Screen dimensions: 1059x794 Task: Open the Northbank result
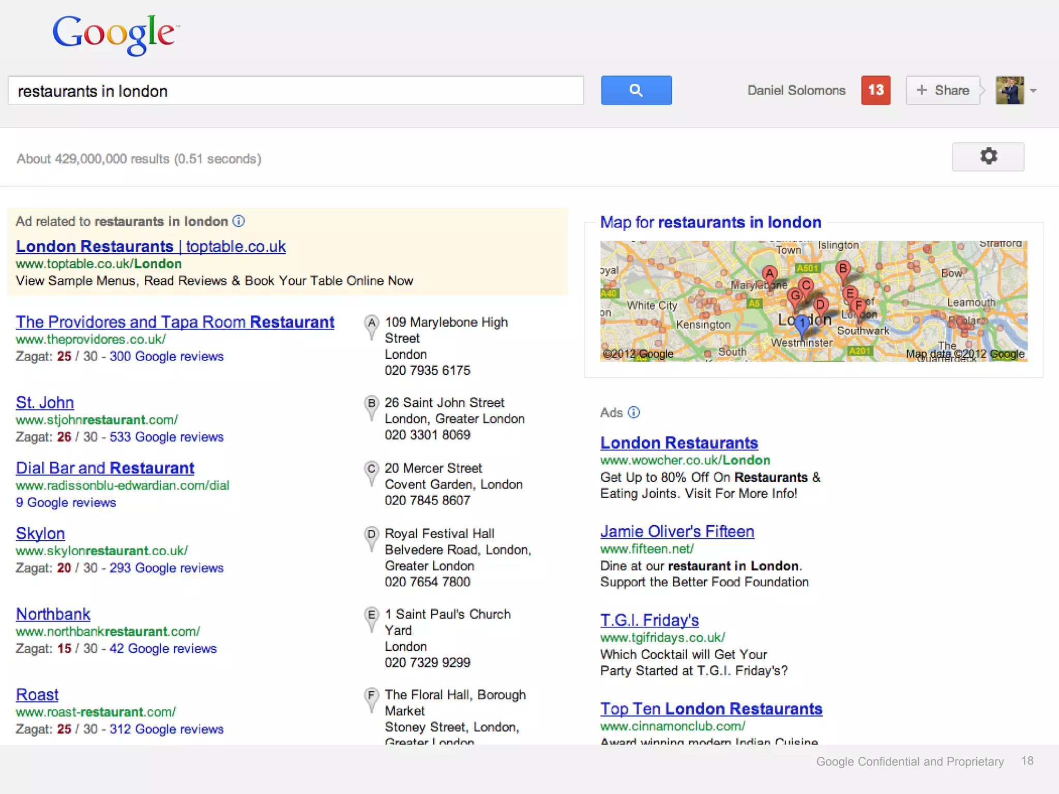[x=53, y=614]
